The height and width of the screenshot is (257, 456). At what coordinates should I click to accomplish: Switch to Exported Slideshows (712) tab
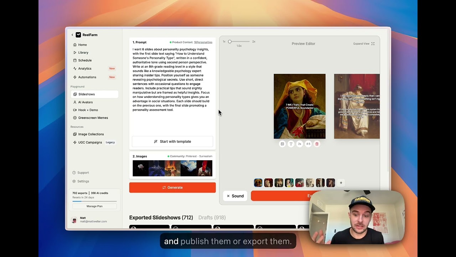coord(161,218)
